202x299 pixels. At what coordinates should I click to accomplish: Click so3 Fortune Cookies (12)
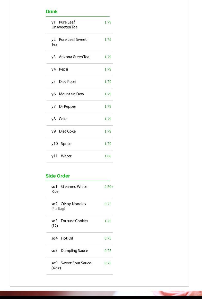[70, 224]
